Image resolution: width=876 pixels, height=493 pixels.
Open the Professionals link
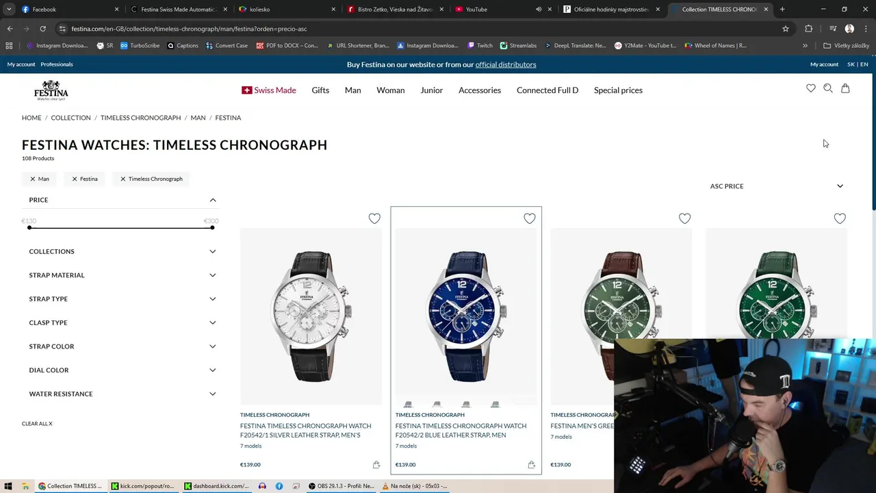coord(57,64)
